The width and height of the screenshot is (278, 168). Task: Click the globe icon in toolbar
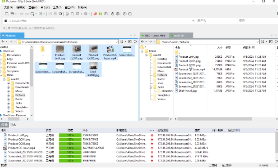(86, 14)
